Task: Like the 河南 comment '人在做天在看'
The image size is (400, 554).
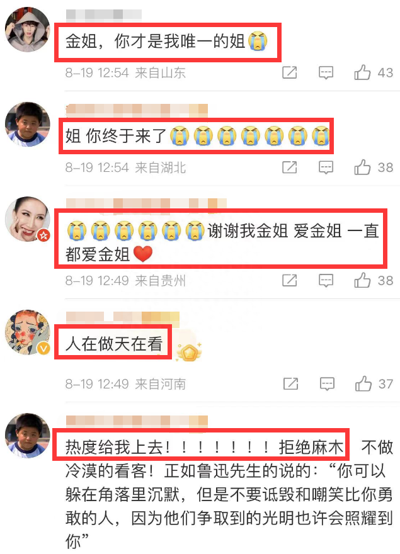Action: coord(363,383)
